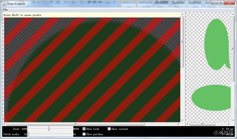Screen dimensions: 237x139
Task: Enable the Show patches checkbox
Action: click(84, 134)
